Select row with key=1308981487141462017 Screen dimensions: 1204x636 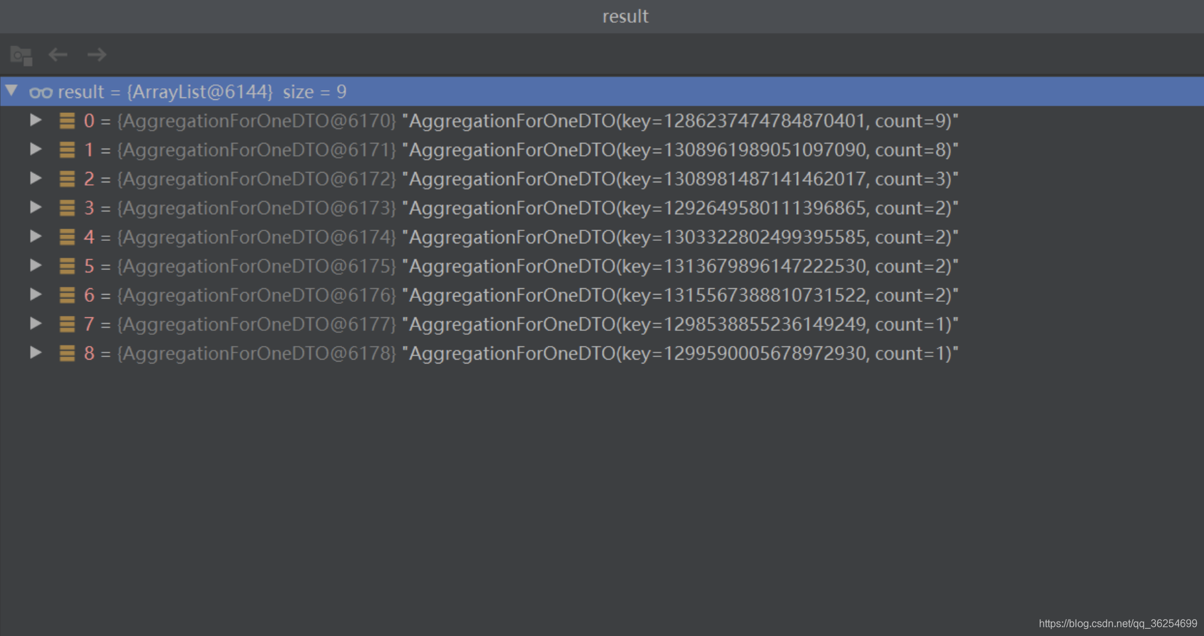click(x=602, y=178)
